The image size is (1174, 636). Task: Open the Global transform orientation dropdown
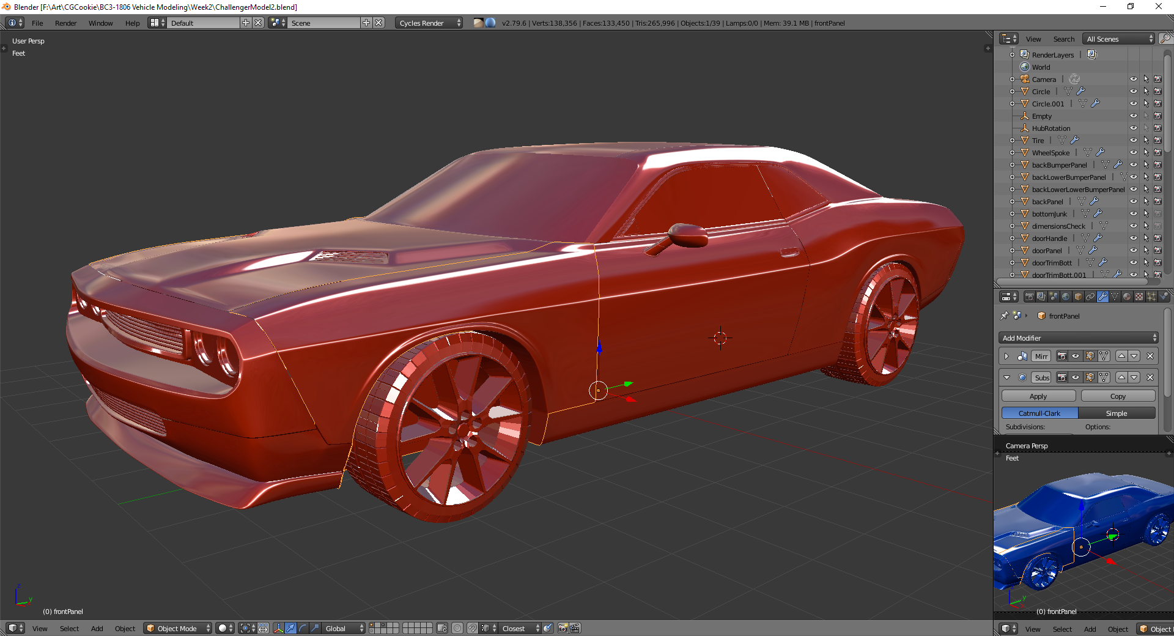(x=344, y=628)
